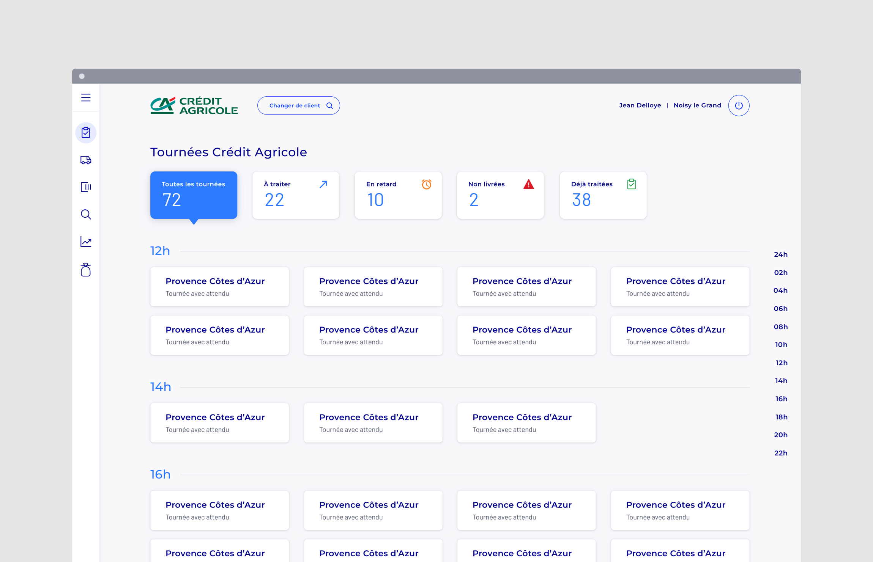Select 08h in the hour navigation list

coord(780,327)
